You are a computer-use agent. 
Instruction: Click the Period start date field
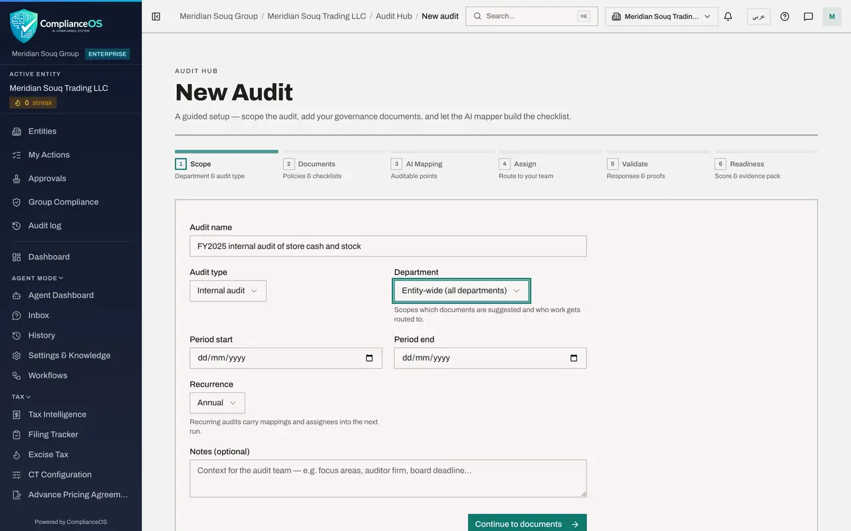[286, 358]
